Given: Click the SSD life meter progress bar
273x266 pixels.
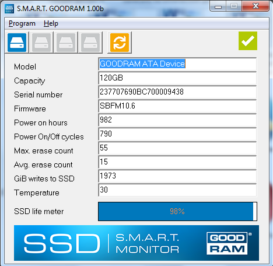Looking at the screenshot, I should 177,211.
